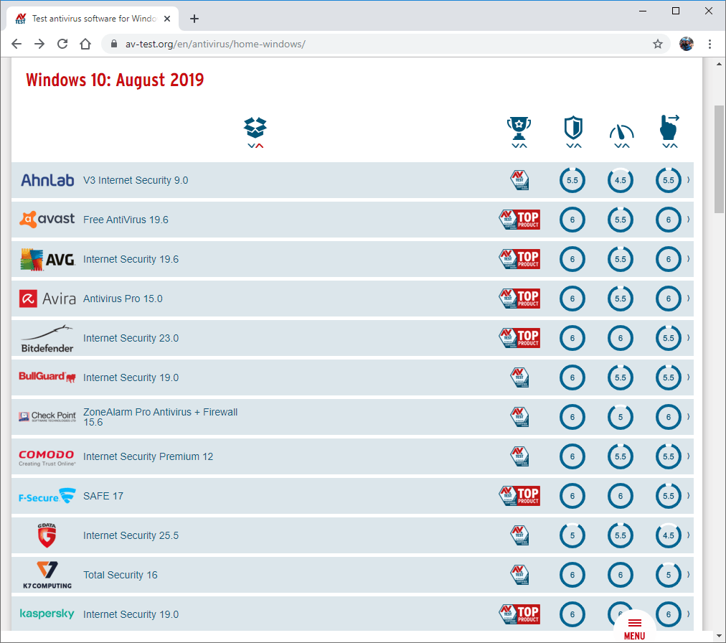This screenshot has height=643, width=726.
Task: Click G DATA's 4.5 usability score circle
Action: pyautogui.click(x=669, y=535)
